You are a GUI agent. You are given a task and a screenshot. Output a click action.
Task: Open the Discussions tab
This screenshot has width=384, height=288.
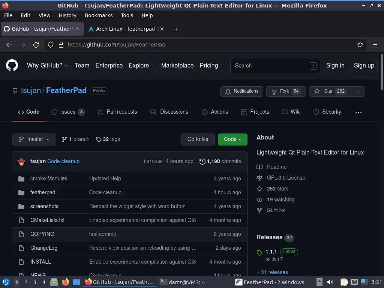169,112
